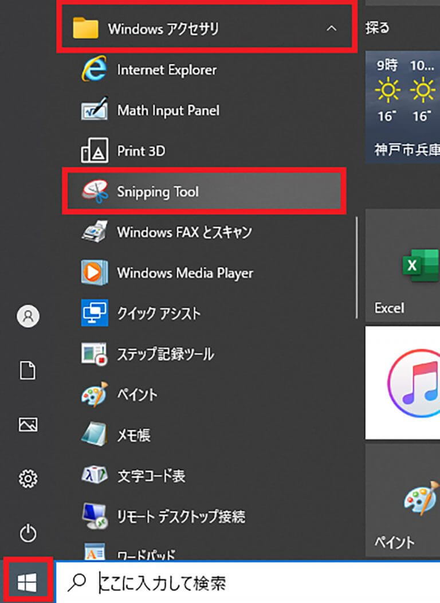Viewport: 440px width, 603px height.
Task: Click the search magnifier icon
Action: coord(77,583)
